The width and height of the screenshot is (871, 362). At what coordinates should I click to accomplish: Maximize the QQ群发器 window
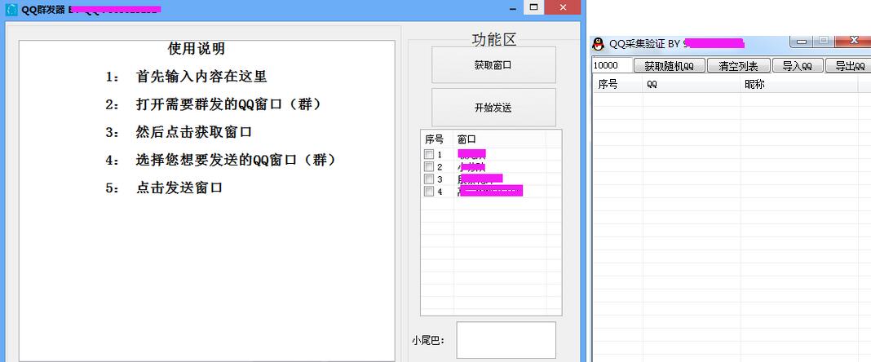coord(534,7)
